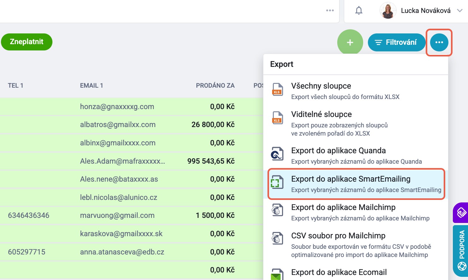468x280 pixels.
Task: Click email karaskova@gmailxxxx.sk
Action: point(121,234)
